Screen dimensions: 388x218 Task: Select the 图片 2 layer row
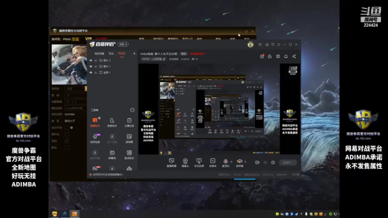tap(112, 60)
